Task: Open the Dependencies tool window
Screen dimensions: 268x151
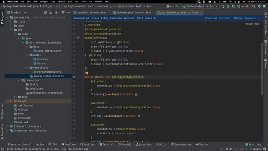Action: point(181,144)
